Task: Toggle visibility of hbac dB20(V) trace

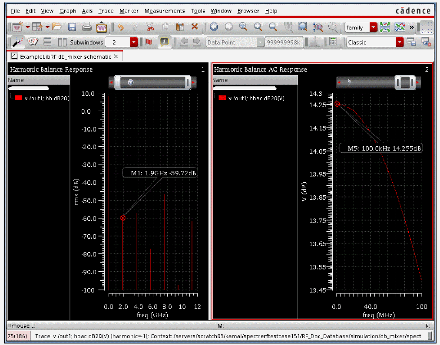Action: pyautogui.click(x=222, y=98)
